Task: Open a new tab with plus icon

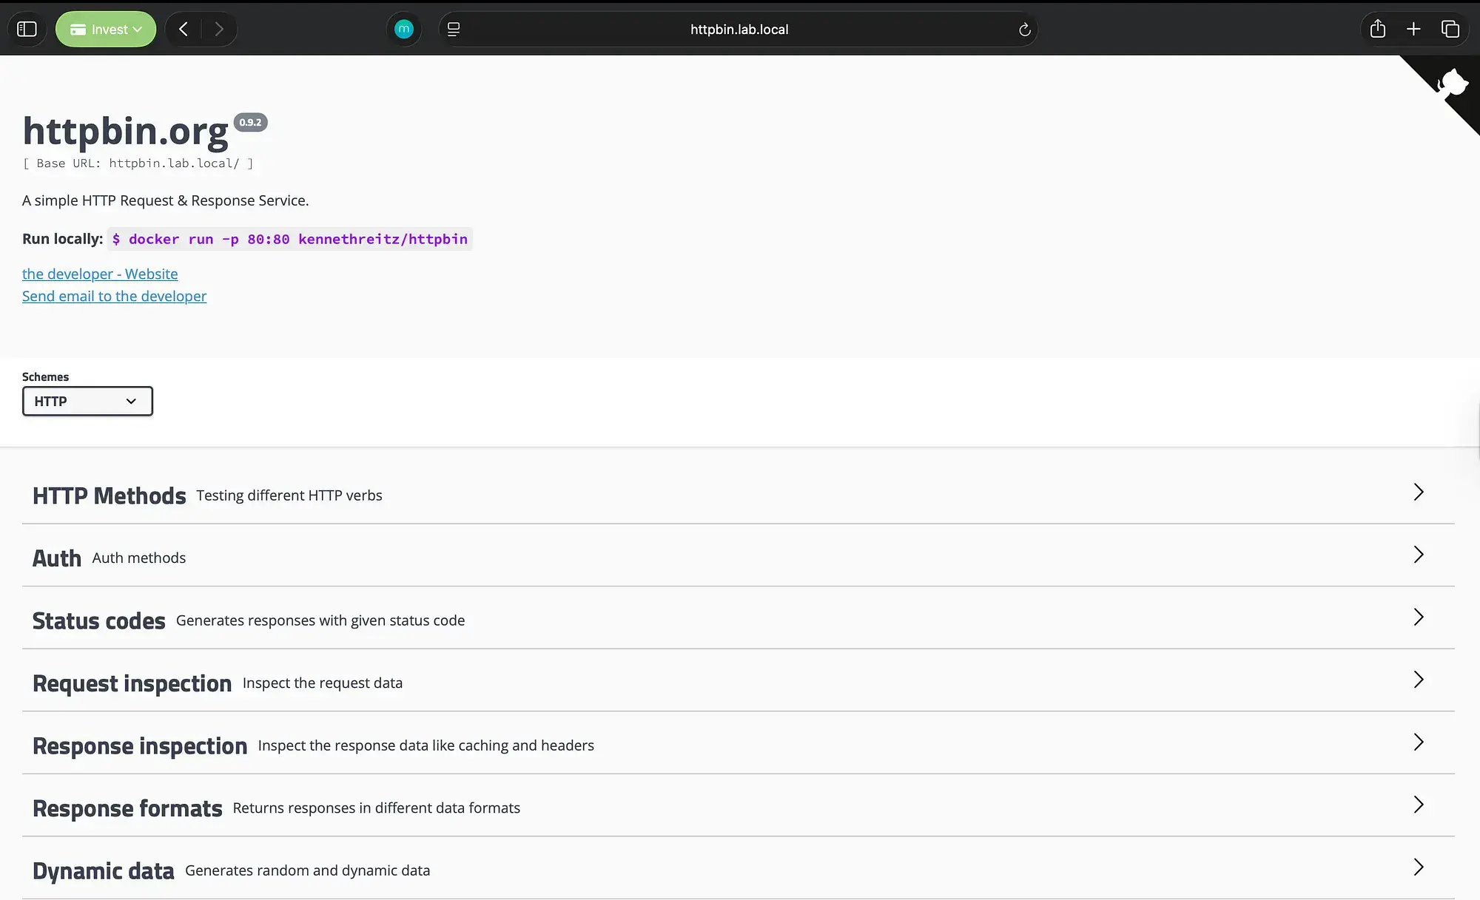Action: [x=1413, y=29]
